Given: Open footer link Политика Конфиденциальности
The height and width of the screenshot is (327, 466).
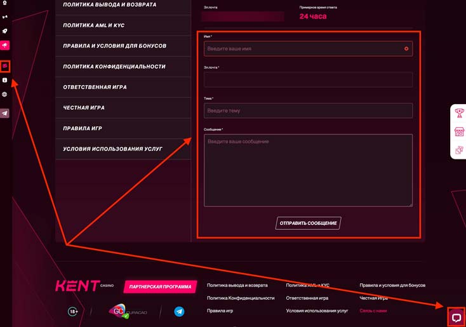Looking at the screenshot, I should tap(241, 298).
